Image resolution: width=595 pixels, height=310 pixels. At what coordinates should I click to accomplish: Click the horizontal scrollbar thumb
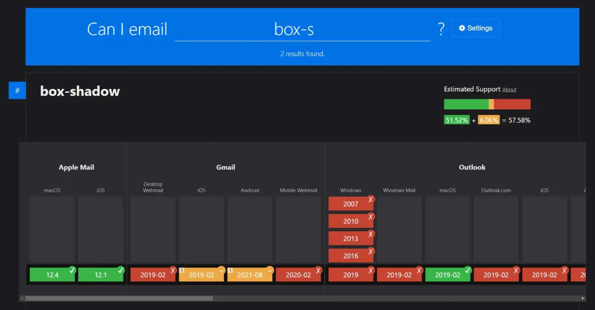click(x=119, y=298)
